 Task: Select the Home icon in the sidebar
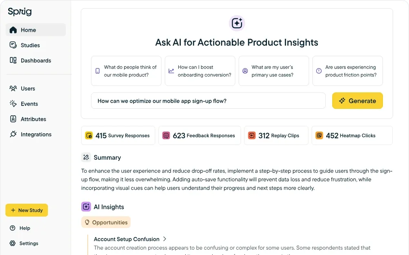[13, 30]
